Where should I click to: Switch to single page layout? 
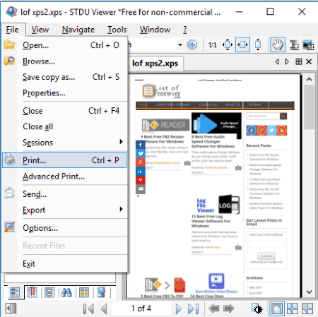tap(277, 309)
